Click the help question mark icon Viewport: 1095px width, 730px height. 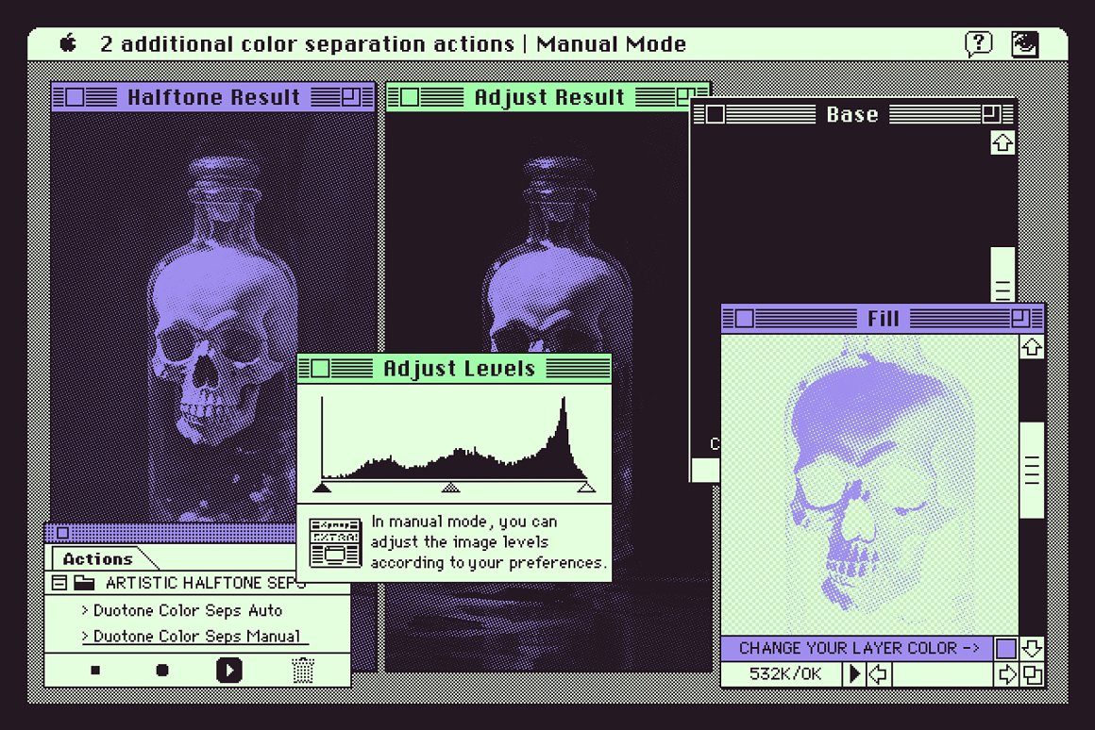pyautogui.click(x=979, y=43)
